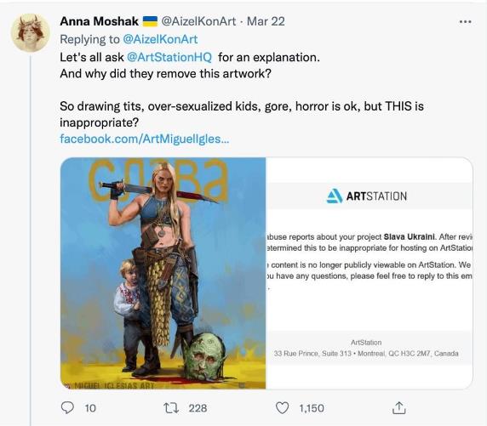Click @AizelKonArt in the Replying to line

[160, 39]
